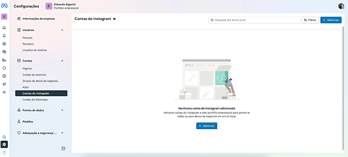Click the Contas do Instagram page heading
Viewport: 348px width, 157px height.
tap(93, 19)
